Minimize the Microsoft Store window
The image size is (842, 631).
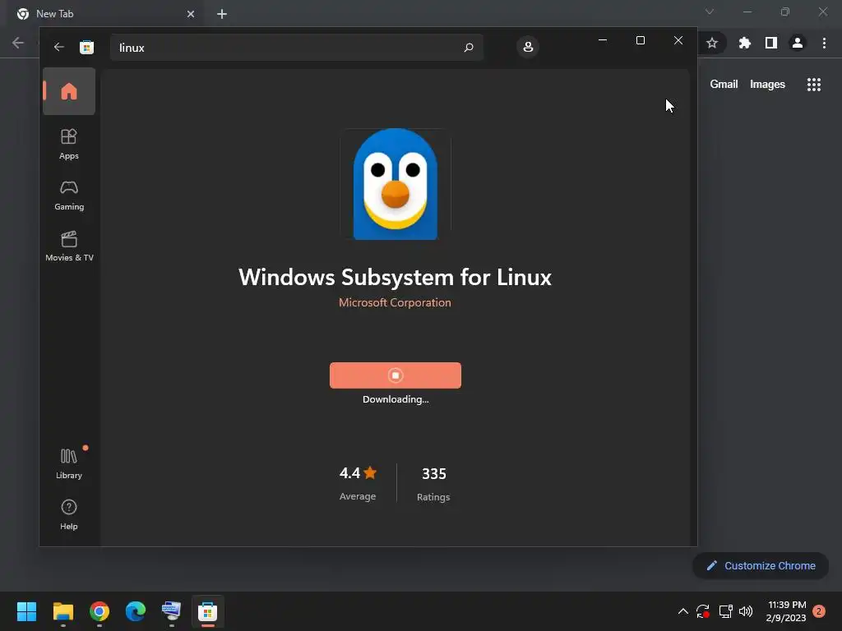[603, 40]
